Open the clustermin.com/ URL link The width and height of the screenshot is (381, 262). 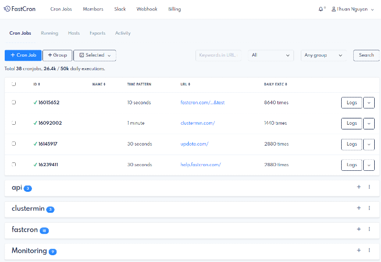tap(198, 123)
